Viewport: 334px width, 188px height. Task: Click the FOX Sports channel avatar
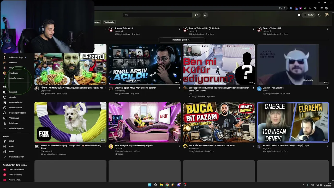point(37,146)
